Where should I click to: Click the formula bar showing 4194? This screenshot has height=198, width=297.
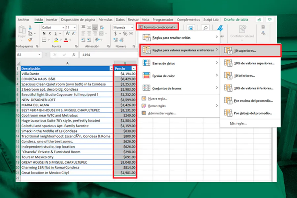click(x=109, y=55)
